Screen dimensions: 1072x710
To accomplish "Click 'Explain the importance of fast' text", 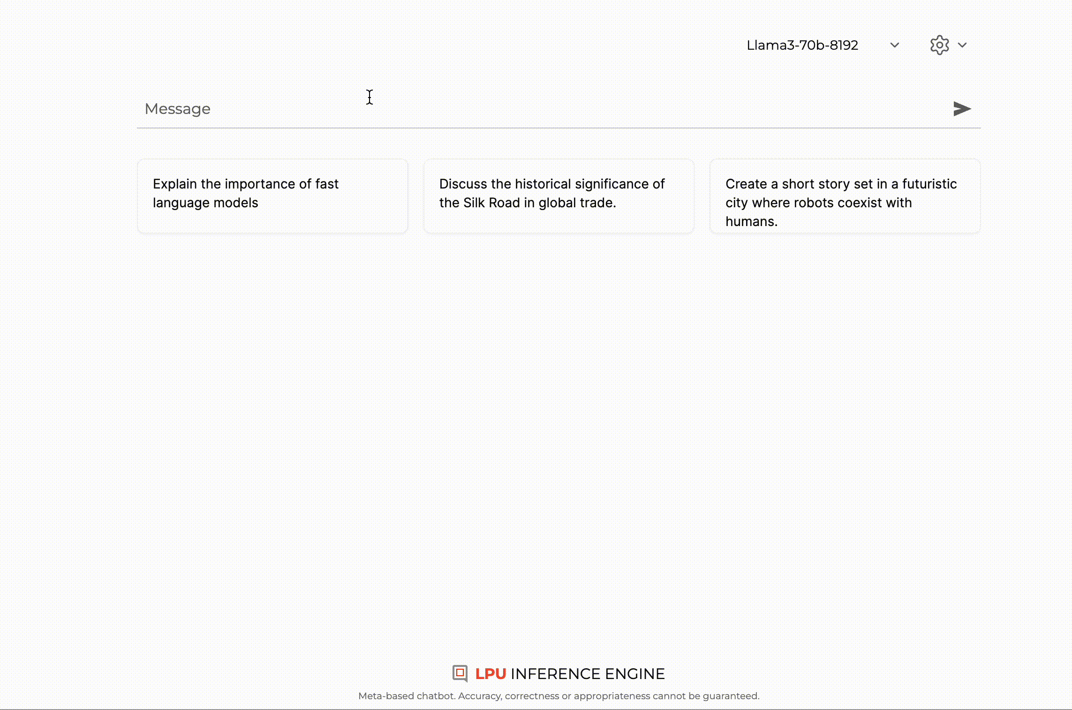I will (245, 184).
